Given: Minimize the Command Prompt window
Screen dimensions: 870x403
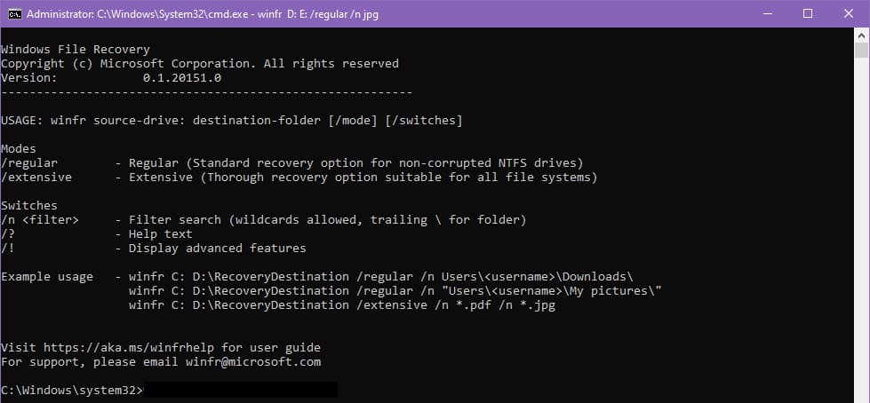Looking at the screenshot, I should [x=768, y=14].
